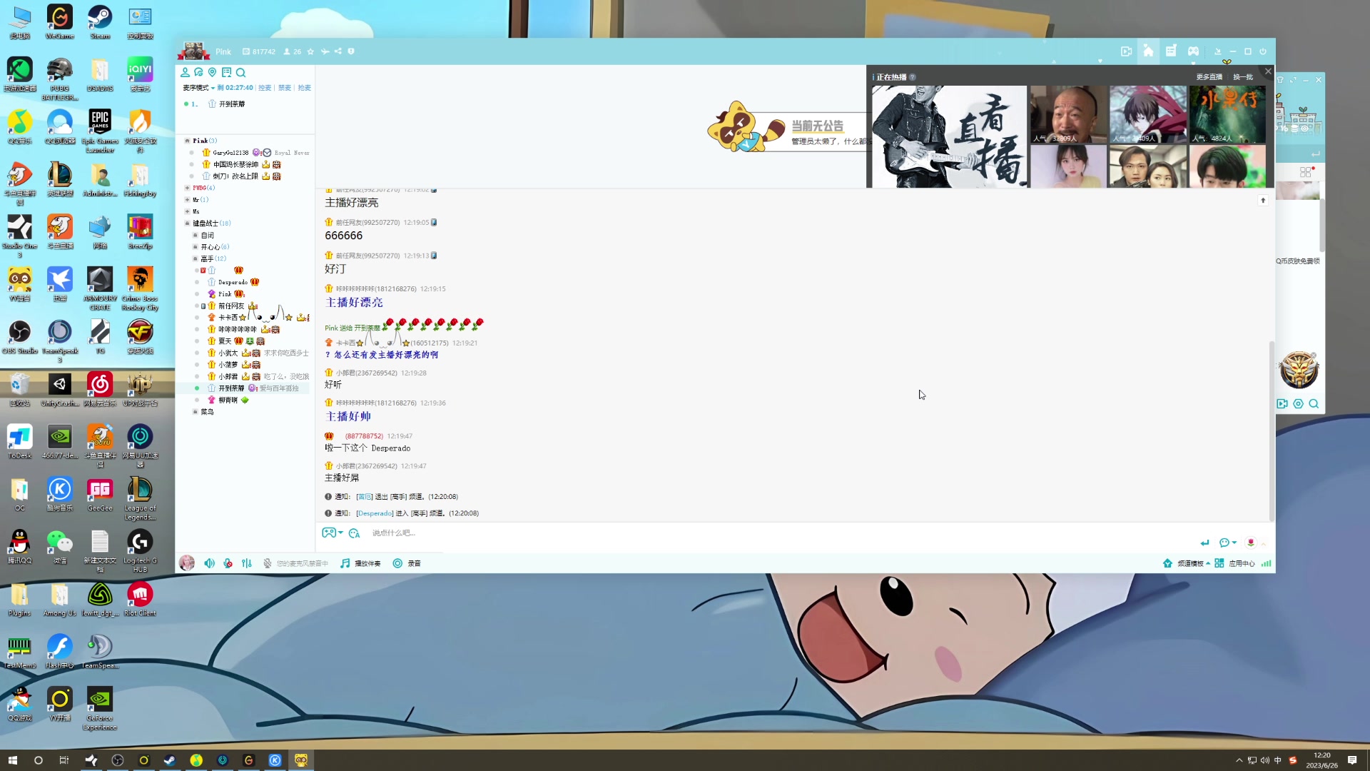
Task: Toggle the muted microphone status indicator
Action: tap(267, 563)
